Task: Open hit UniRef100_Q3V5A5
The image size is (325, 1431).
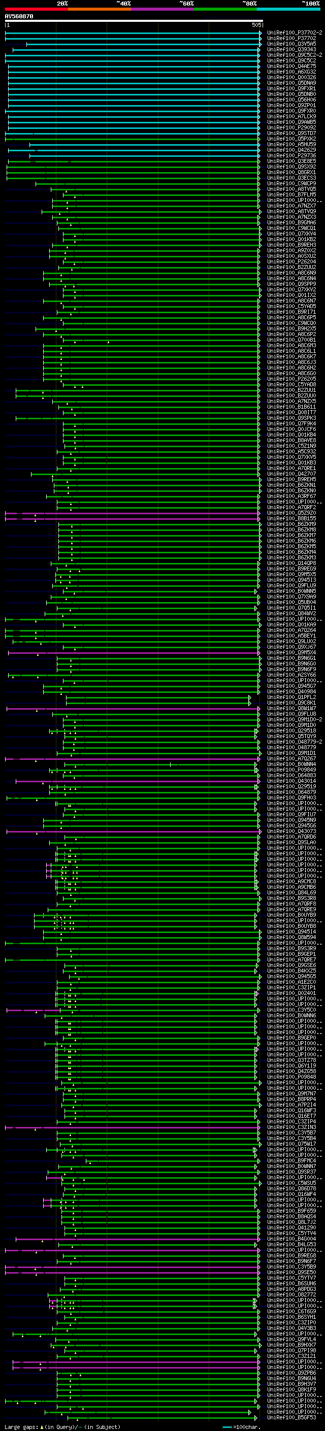Action: point(291,44)
